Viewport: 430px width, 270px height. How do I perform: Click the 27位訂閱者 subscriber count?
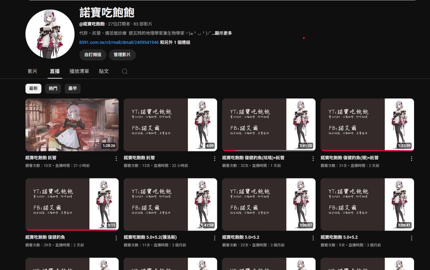pyautogui.click(x=119, y=24)
